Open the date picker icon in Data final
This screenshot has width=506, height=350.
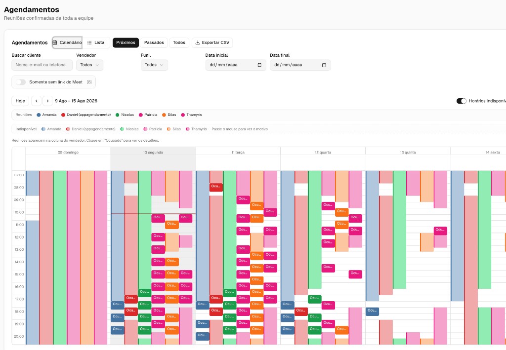(x=324, y=65)
